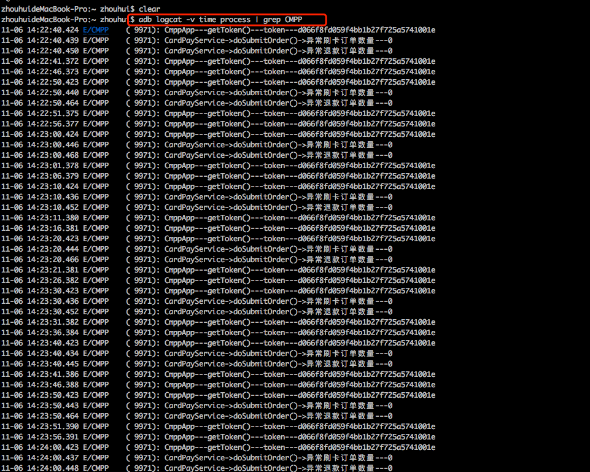Select timestamp 14:22:50.423
The image size is (590, 472).
click(53, 82)
